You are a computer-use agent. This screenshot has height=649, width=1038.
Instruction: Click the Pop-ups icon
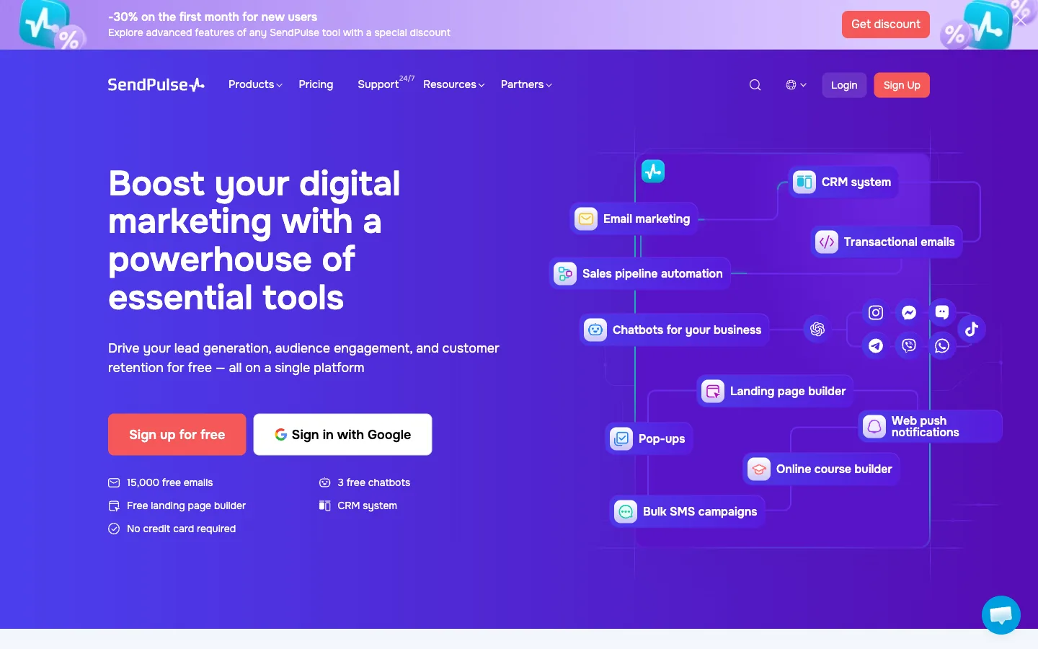[x=621, y=438]
